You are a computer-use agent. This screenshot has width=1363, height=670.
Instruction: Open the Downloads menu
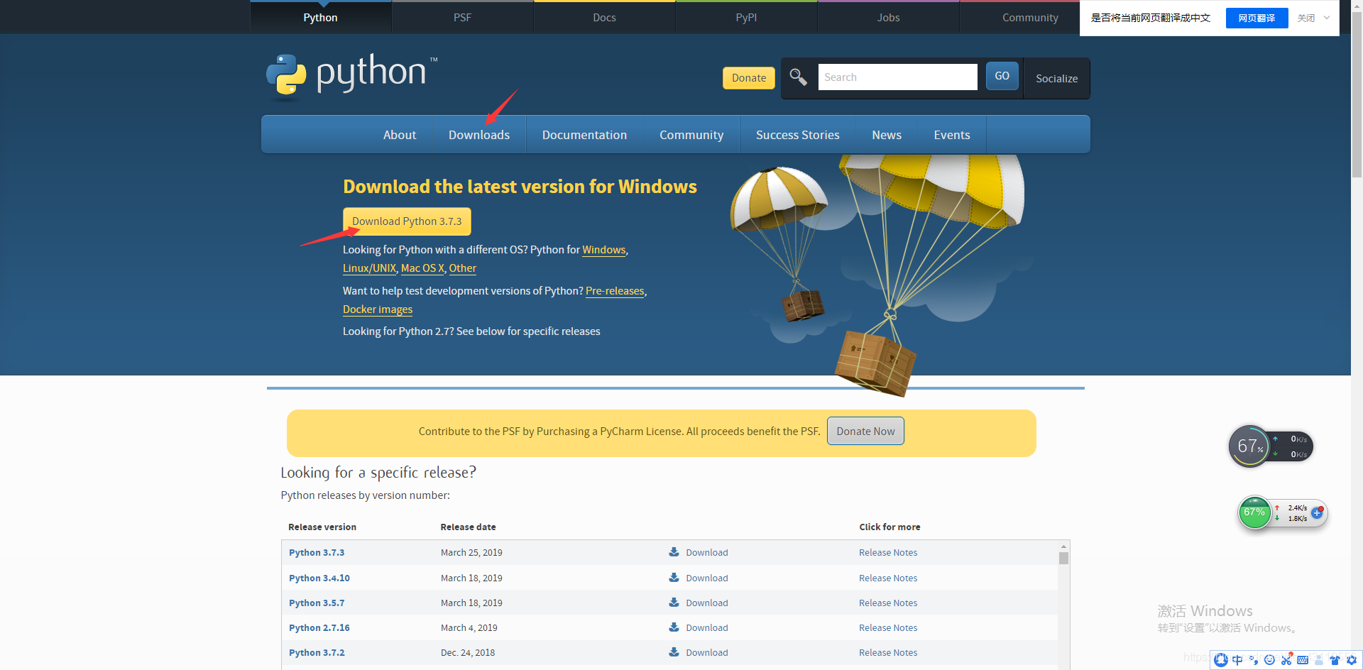(x=479, y=135)
